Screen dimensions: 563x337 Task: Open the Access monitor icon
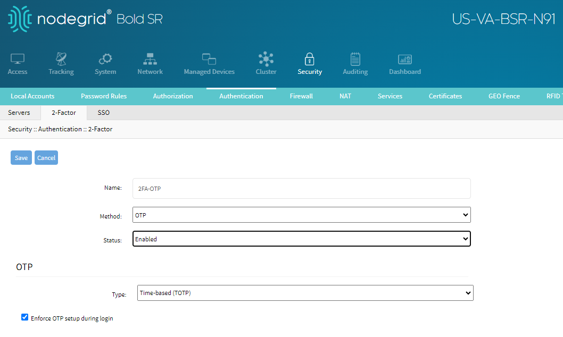tap(18, 59)
